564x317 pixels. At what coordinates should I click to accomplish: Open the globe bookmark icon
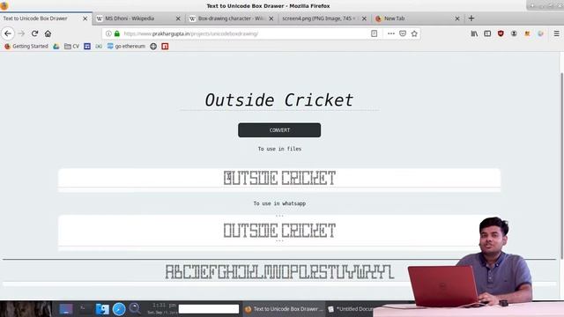(153, 47)
